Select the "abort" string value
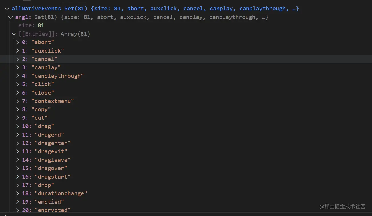This screenshot has width=372, height=216. [43, 42]
